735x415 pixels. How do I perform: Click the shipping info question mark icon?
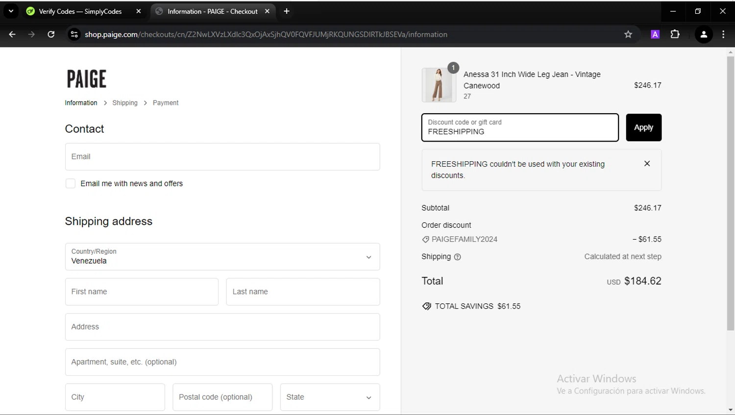coord(458,257)
